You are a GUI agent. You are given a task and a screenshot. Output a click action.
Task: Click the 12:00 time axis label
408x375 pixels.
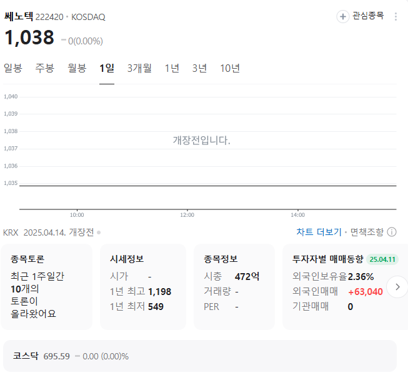click(x=187, y=215)
